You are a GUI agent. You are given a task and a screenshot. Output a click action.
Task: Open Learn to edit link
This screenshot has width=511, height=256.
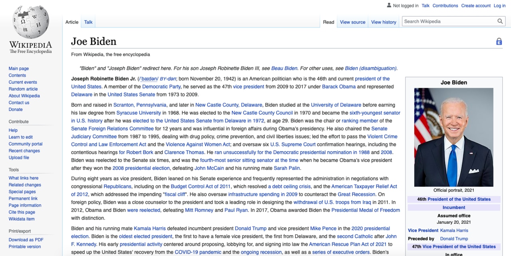tap(21, 137)
